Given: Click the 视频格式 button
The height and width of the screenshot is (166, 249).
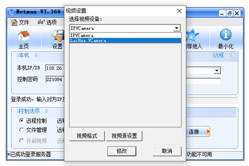Looking at the screenshot, I should tap(87, 136).
